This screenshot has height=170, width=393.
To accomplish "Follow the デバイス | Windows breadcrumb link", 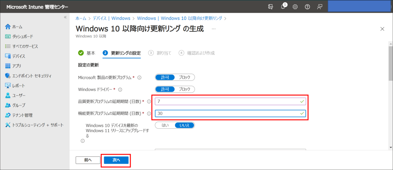I will coord(111,18).
